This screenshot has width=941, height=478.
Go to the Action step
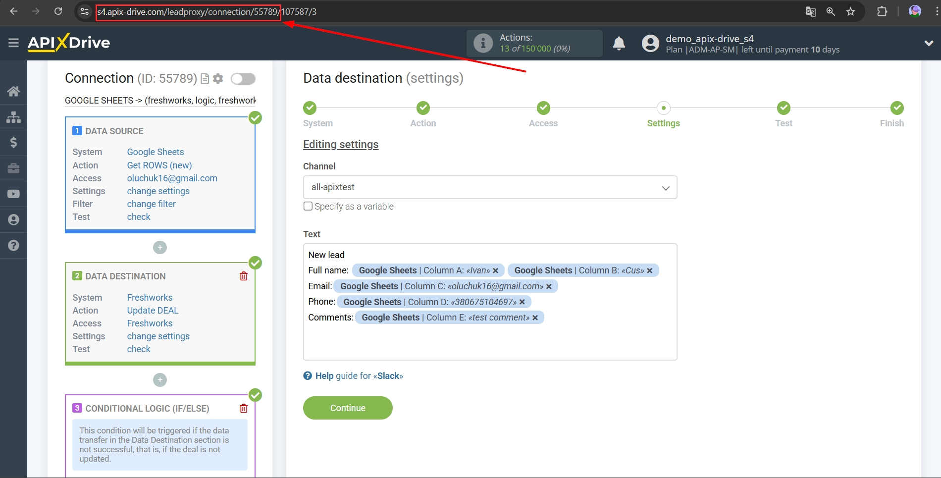423,108
